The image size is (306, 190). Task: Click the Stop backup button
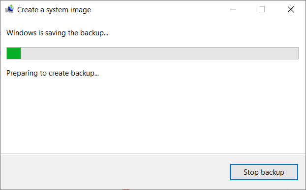point(264,172)
